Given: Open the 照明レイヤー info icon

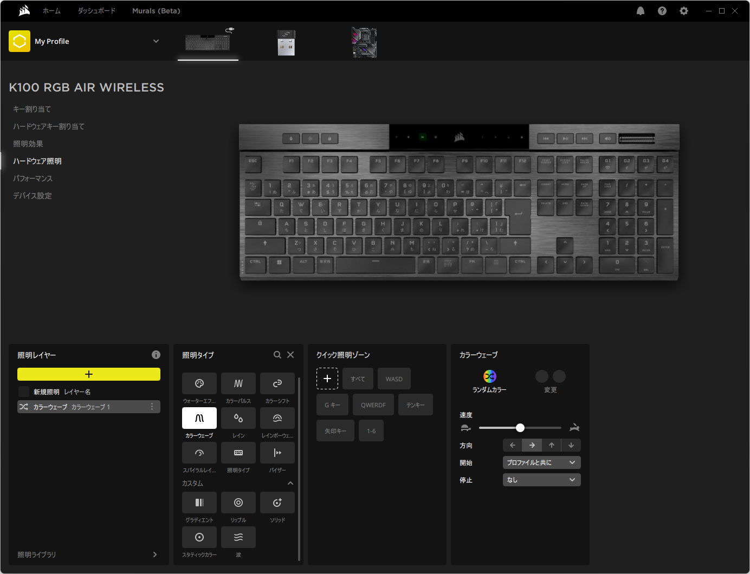Looking at the screenshot, I should coord(156,355).
